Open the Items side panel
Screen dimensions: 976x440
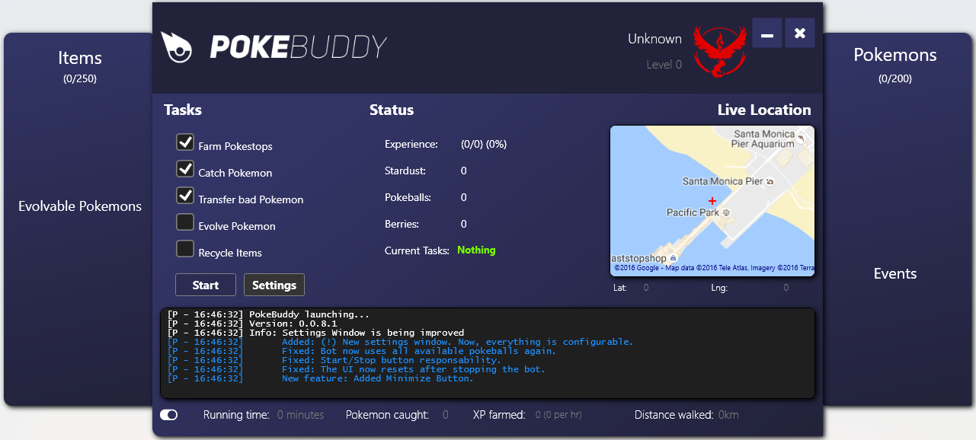point(80,58)
